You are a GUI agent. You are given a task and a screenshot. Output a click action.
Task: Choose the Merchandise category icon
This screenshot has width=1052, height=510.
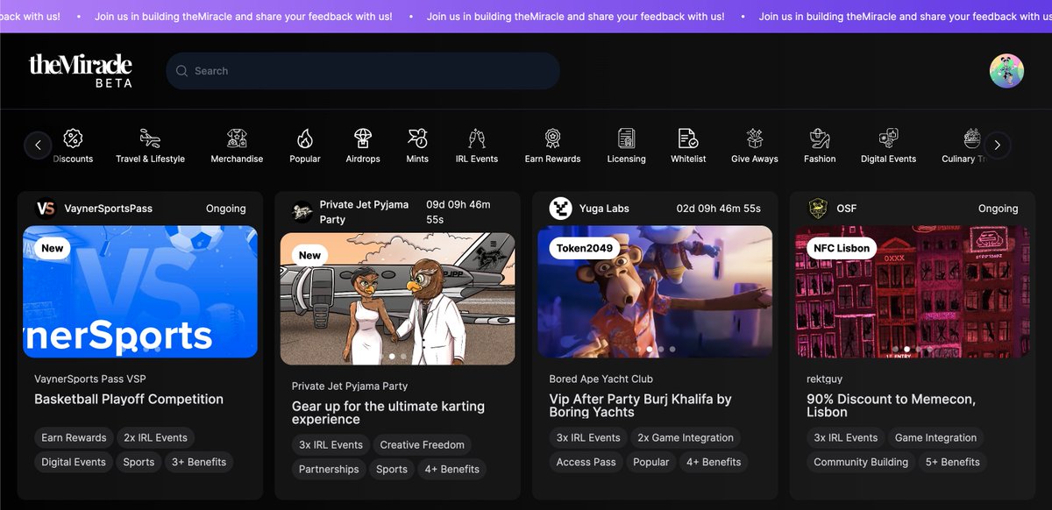point(237,138)
